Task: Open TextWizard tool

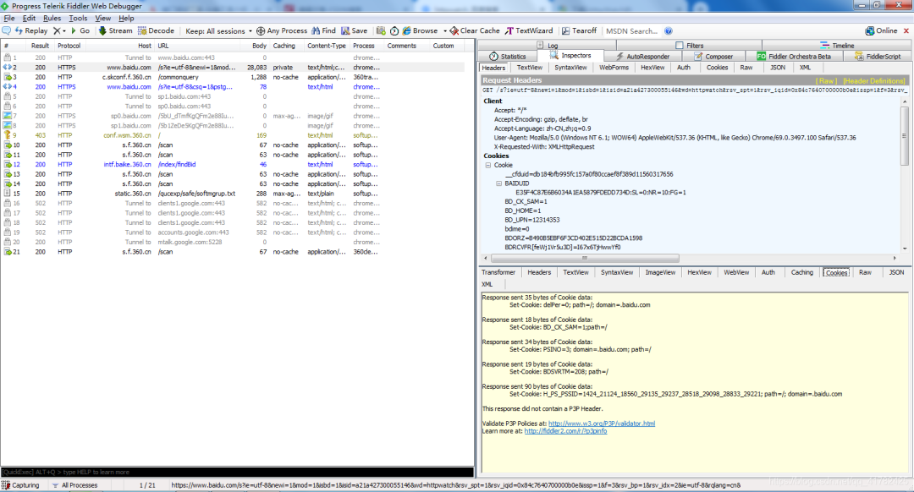Action: pyautogui.click(x=529, y=31)
